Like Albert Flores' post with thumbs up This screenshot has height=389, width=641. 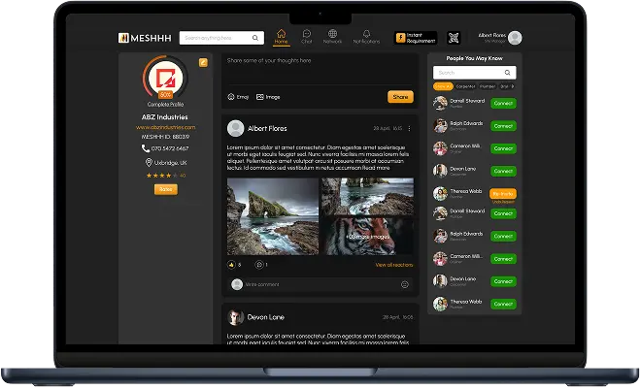(x=231, y=265)
